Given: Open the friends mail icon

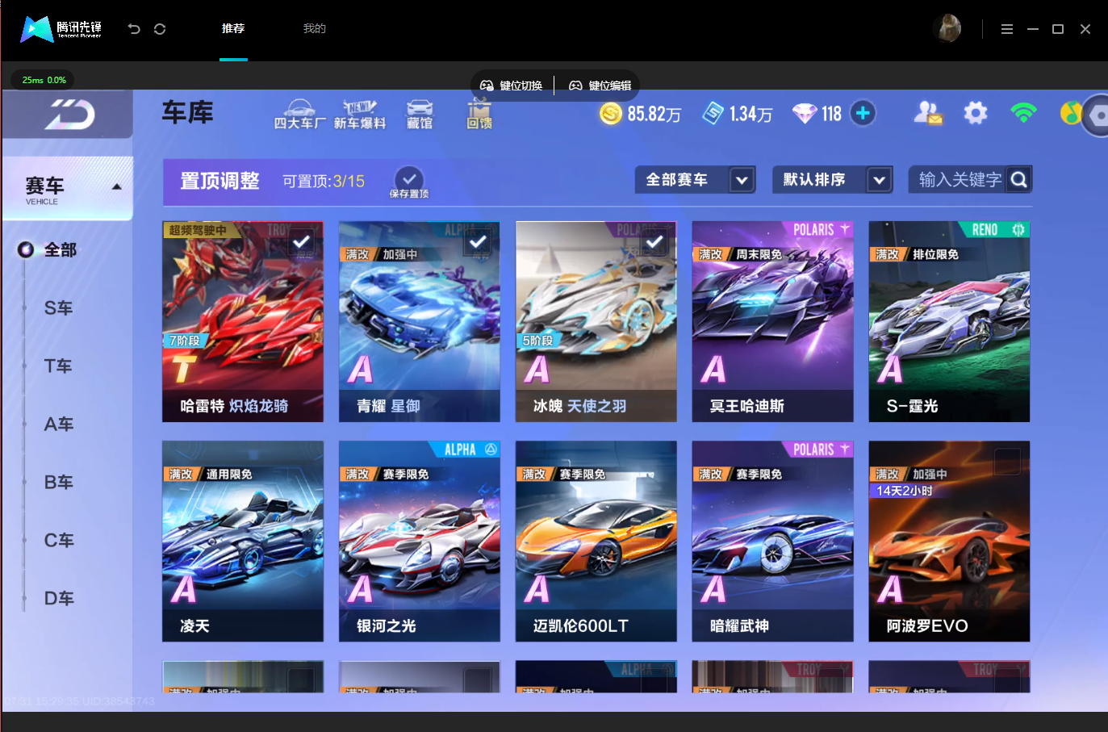Looking at the screenshot, I should tap(928, 113).
